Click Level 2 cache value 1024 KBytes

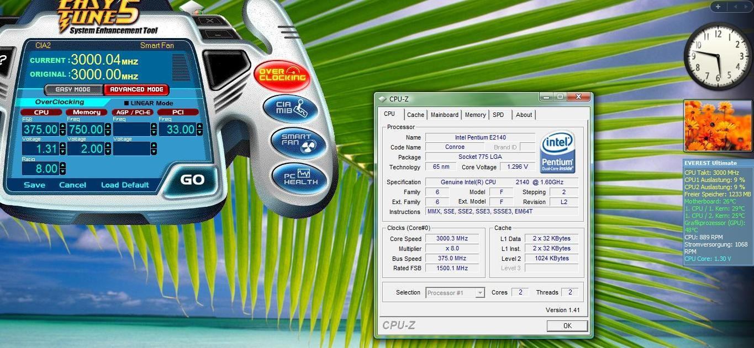(551, 259)
